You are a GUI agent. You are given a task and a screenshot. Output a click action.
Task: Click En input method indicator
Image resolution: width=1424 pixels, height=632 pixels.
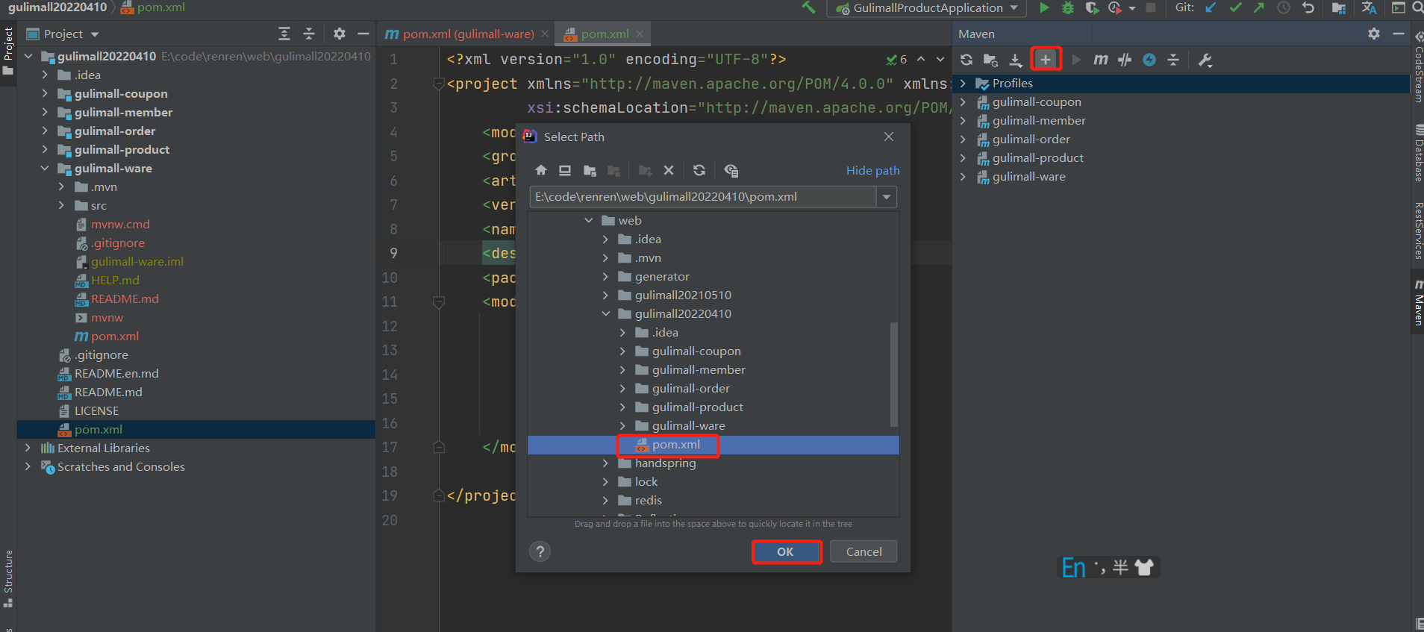pos(1073,568)
